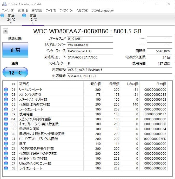The width and height of the screenshot is (175, 179).
Task: Click the transfer mode field SATA/600 | SATA/600
Action: 90,57
